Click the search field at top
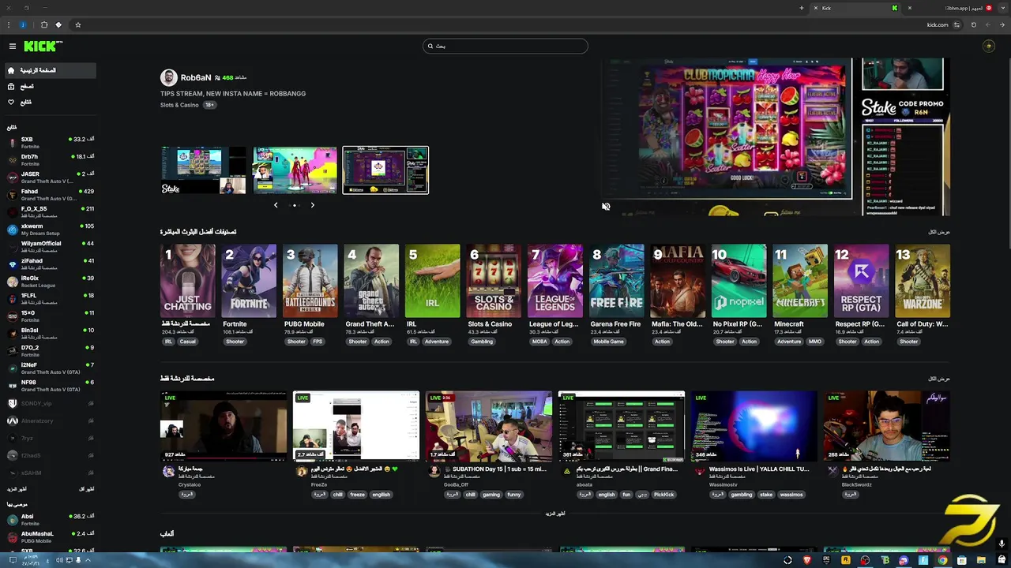 coord(505,46)
